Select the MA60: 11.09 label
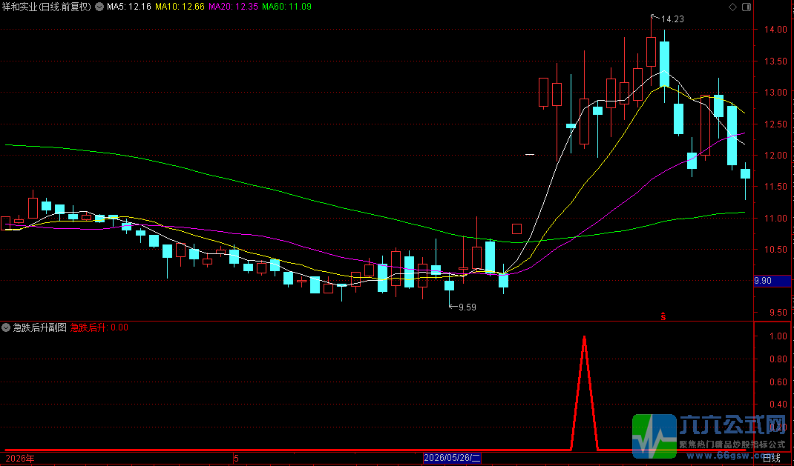The image size is (794, 466). pos(286,7)
